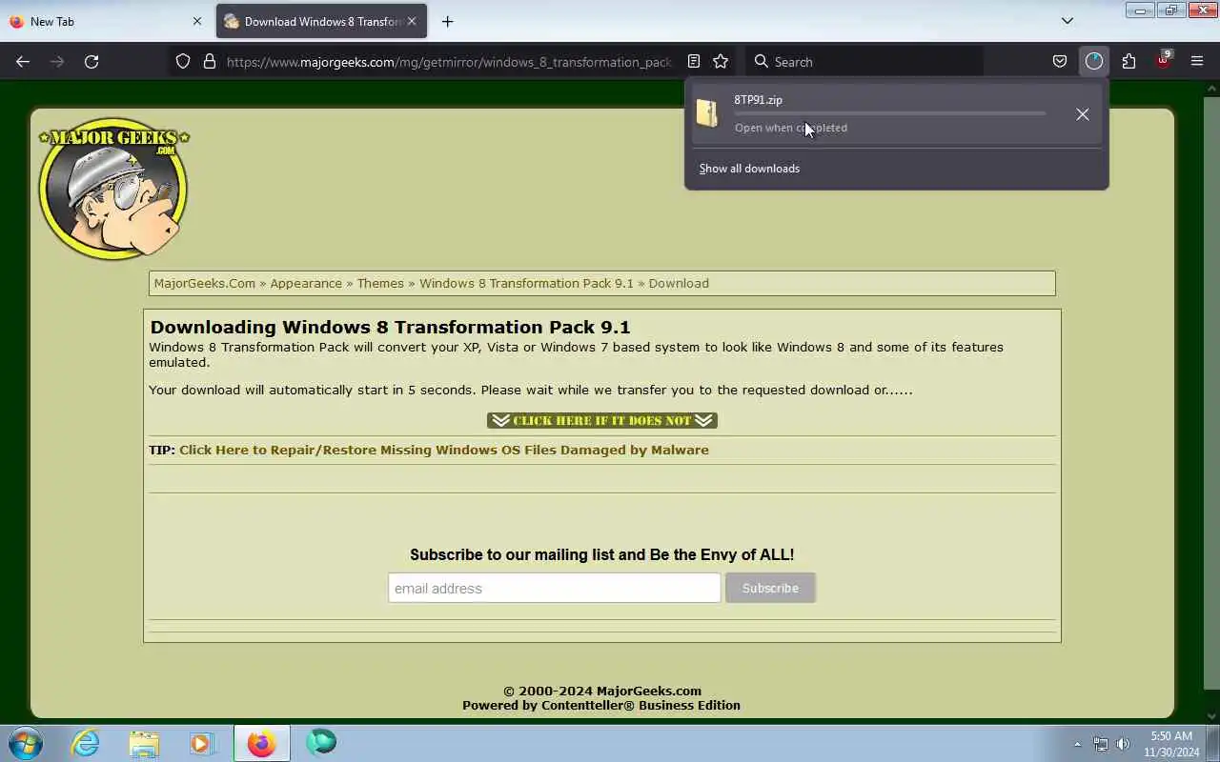This screenshot has width=1220, height=762.
Task: Expand the list all tabs chevron
Action: point(1067,21)
